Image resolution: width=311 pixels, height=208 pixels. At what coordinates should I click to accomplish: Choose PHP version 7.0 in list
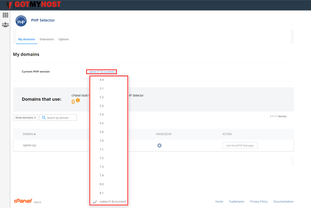102,141
